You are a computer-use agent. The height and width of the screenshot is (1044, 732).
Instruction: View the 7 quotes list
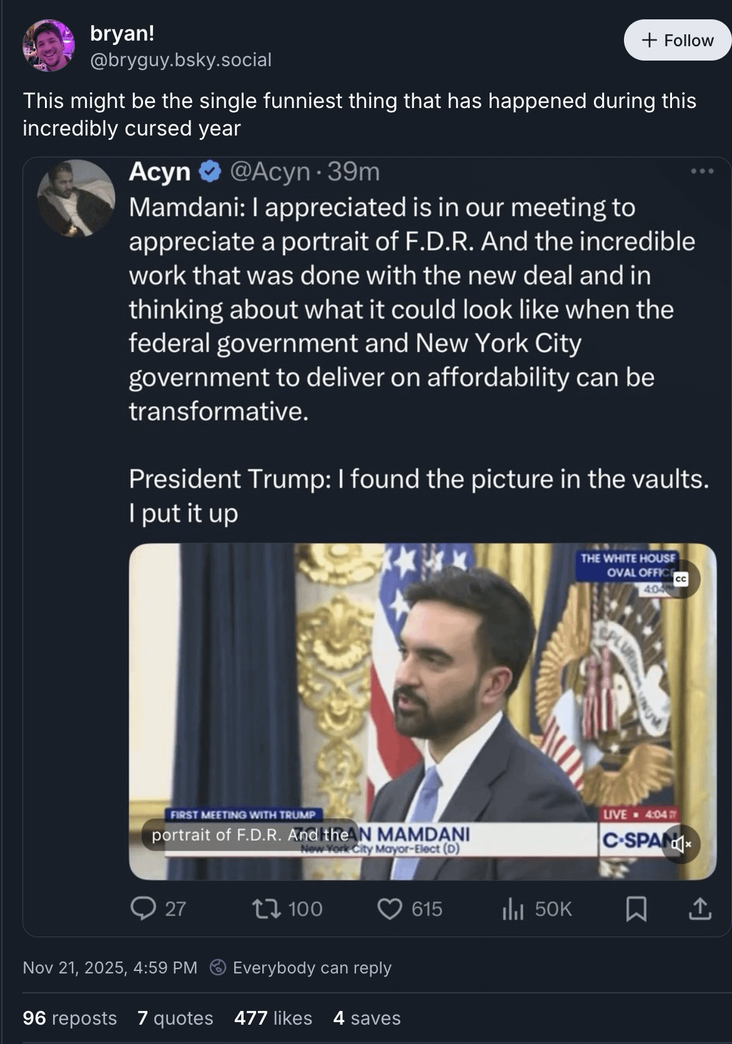point(175,1018)
